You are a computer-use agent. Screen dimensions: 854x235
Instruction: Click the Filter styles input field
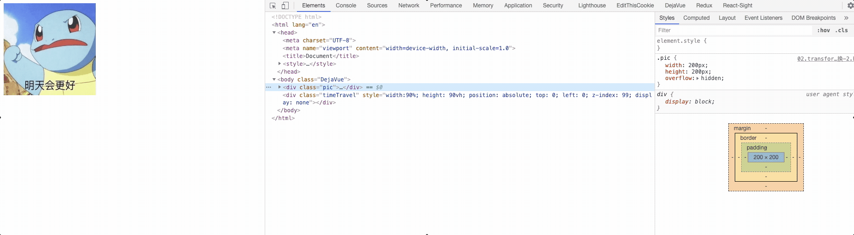(x=734, y=30)
